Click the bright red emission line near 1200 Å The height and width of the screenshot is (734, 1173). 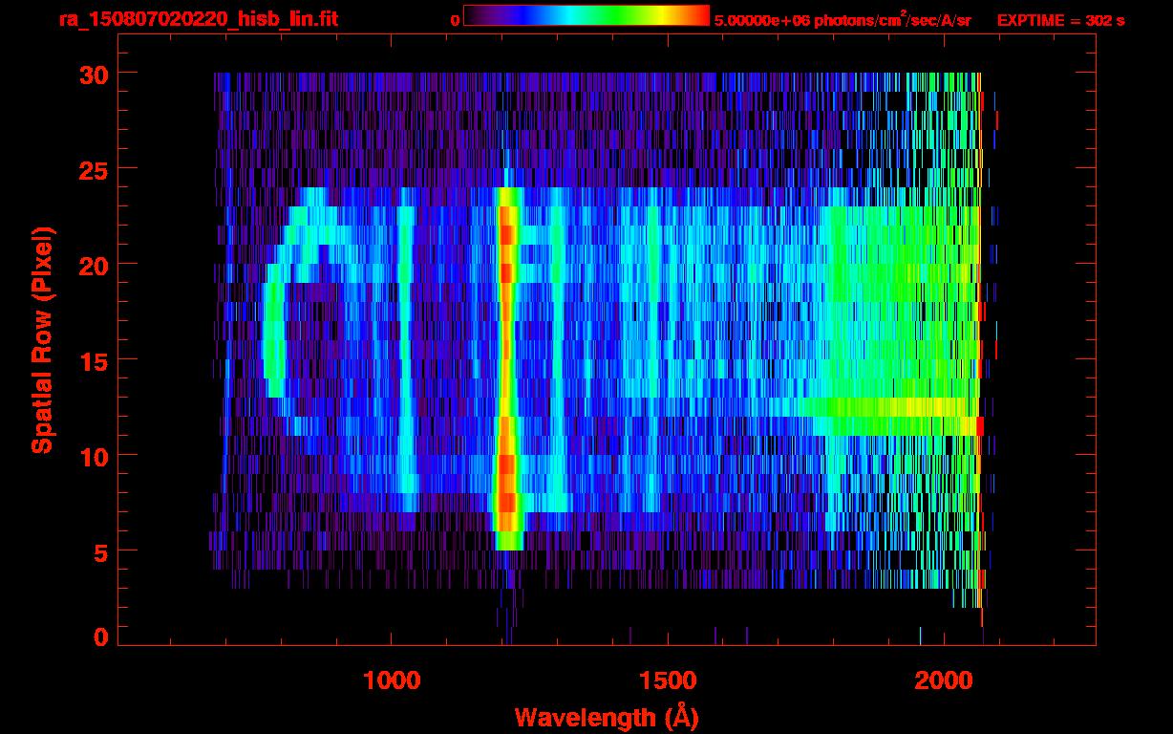[506, 382]
